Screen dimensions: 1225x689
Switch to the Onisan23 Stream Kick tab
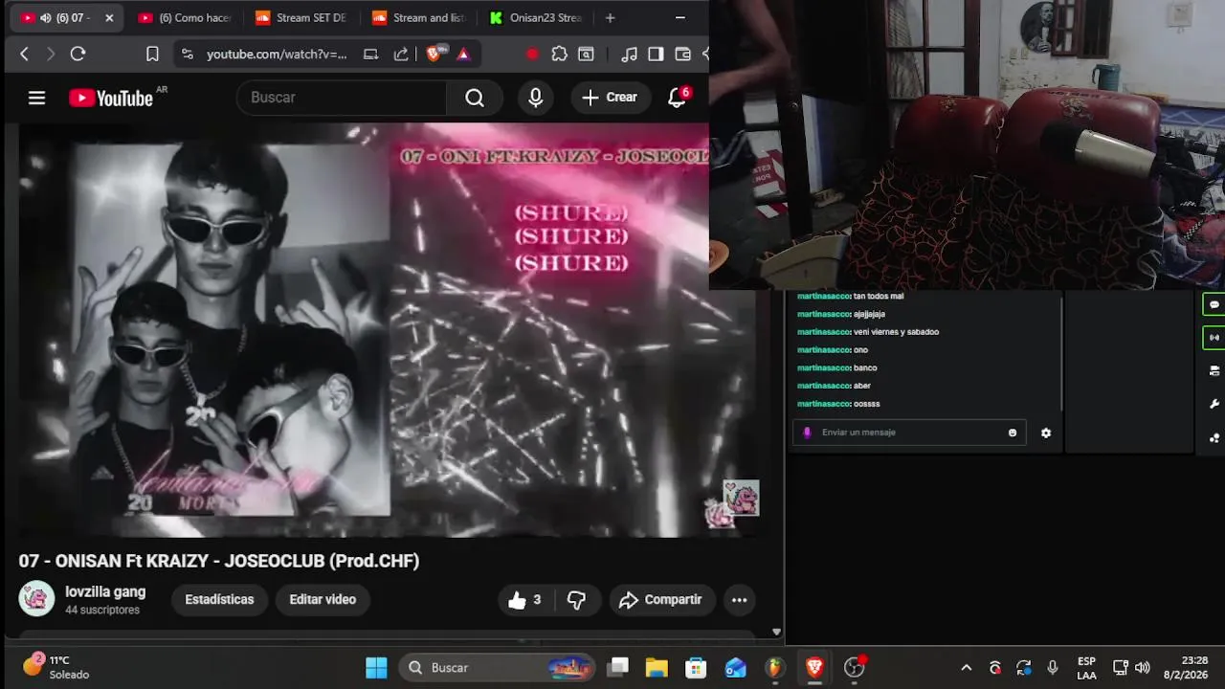534,18
